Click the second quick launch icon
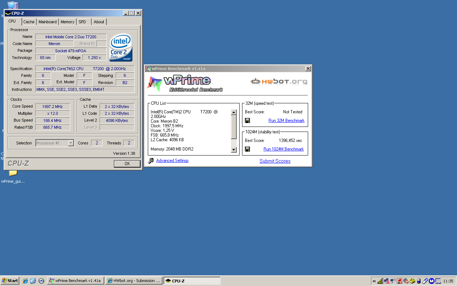This screenshot has width=457, height=286. tap(33, 281)
